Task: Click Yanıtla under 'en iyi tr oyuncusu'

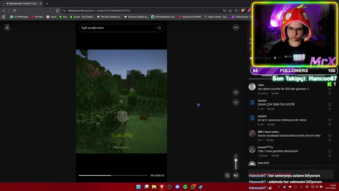Action: (x=270, y=124)
